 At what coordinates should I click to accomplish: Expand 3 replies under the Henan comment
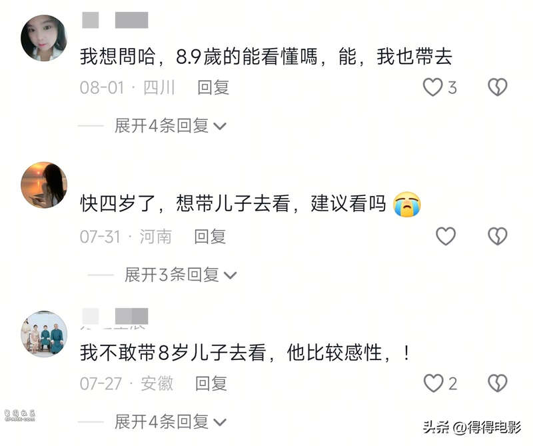(x=180, y=275)
